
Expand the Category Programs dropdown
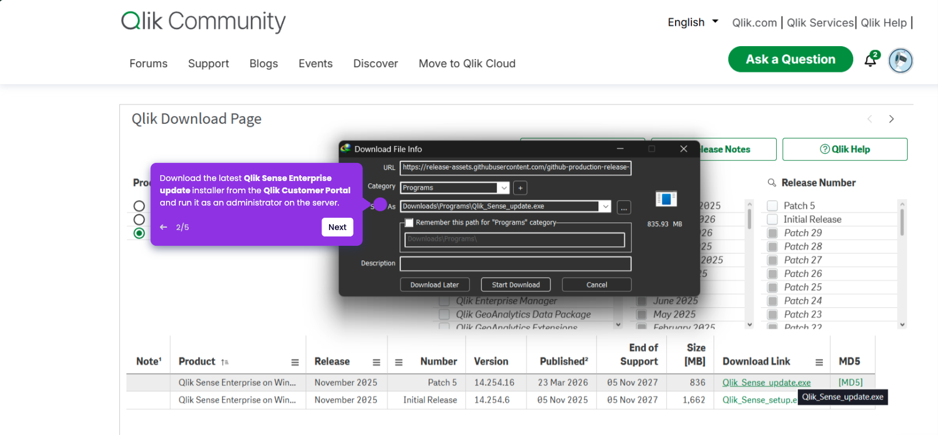point(504,188)
